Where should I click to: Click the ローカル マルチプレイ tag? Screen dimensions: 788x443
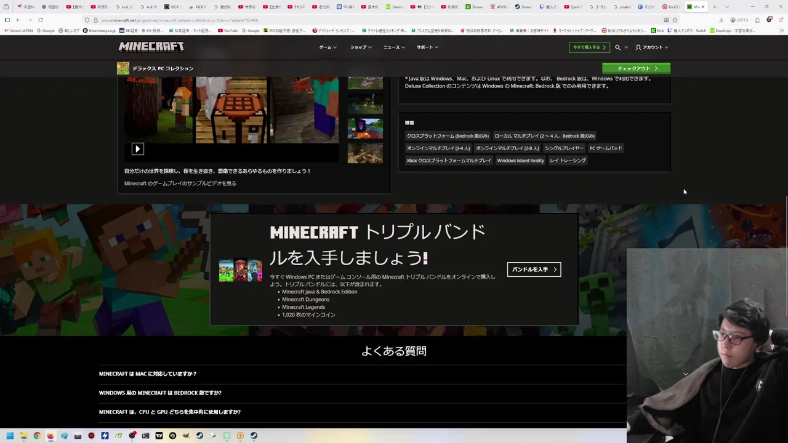tap(544, 136)
